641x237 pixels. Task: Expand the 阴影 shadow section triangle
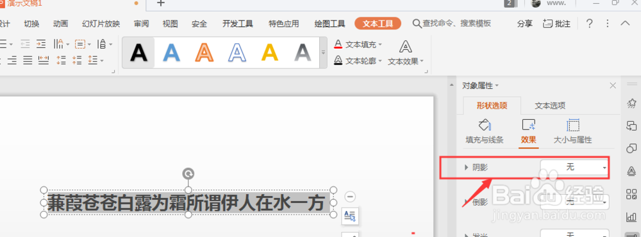pyautogui.click(x=467, y=168)
